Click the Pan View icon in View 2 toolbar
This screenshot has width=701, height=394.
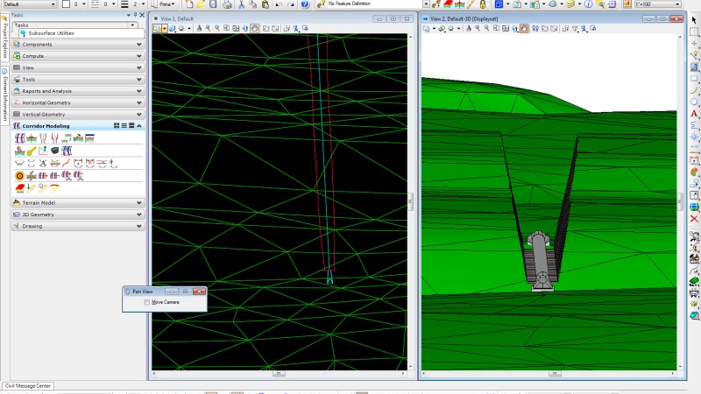524,28
